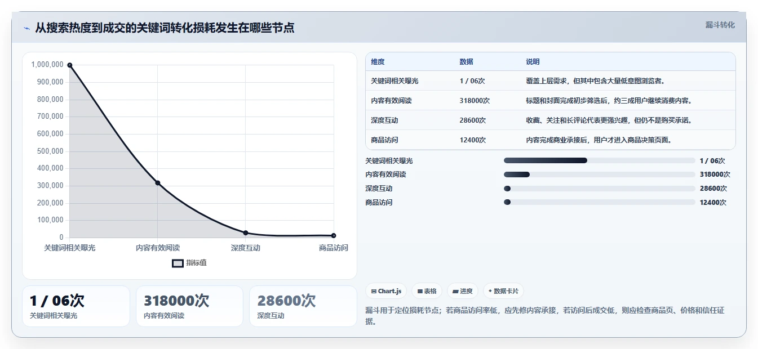Screen dimensions: 758x349
Task: Click the 100,000 y-axis label
Action: 50,220
